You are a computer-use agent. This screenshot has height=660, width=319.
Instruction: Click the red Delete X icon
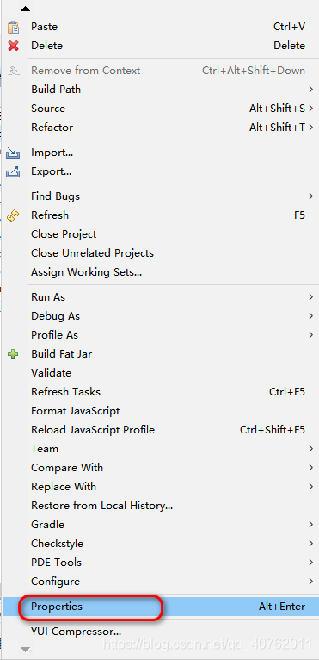13,46
